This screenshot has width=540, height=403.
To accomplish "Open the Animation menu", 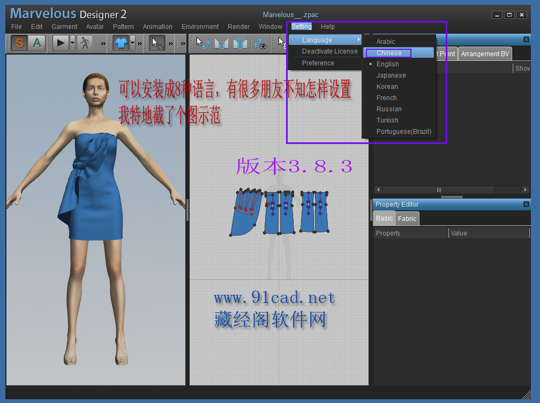I will tap(157, 27).
